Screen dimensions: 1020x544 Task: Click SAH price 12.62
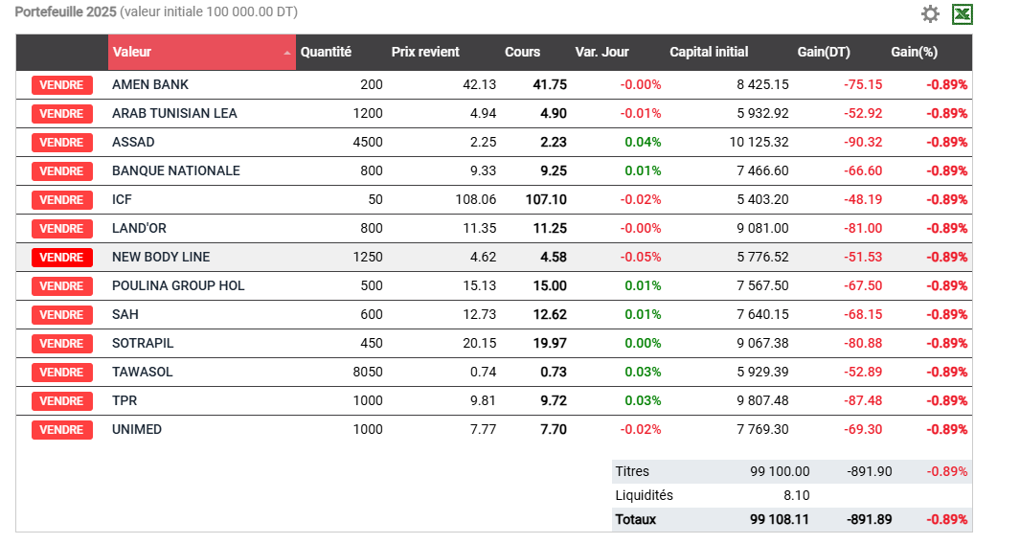[x=550, y=313]
